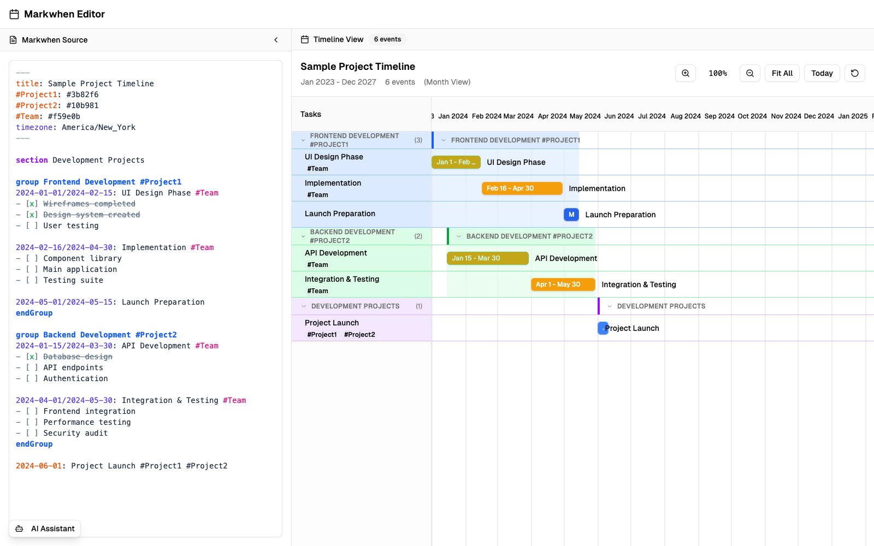The width and height of the screenshot is (874, 546).
Task: Click the Project Launch timeline marker
Action: click(x=603, y=328)
